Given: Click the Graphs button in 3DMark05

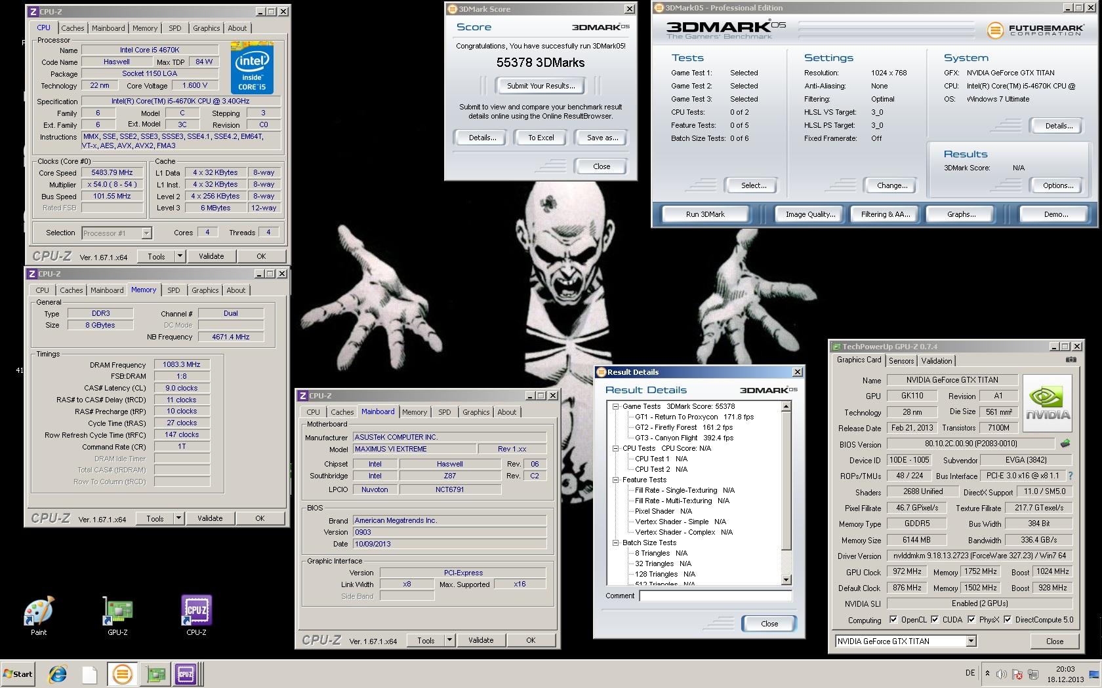Looking at the screenshot, I should coord(961,214).
